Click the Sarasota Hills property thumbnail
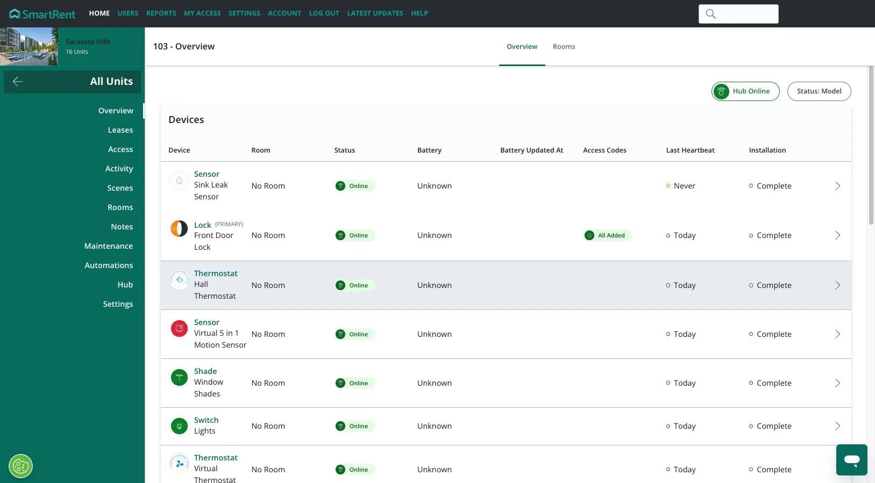This screenshot has height=483, width=875. 29,47
